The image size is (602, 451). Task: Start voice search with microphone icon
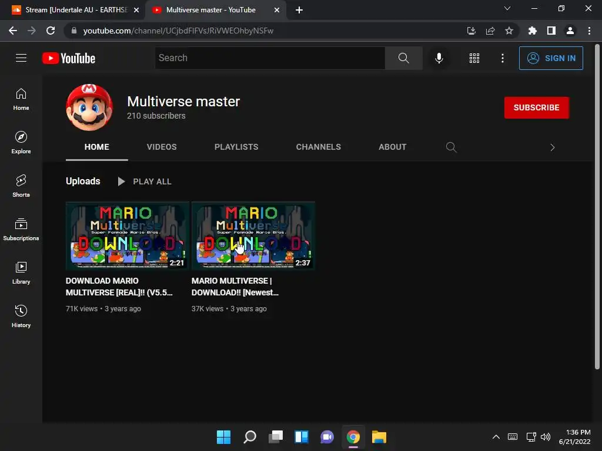click(439, 58)
